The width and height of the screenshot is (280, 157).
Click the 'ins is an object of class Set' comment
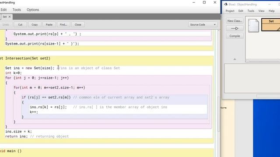91,68
